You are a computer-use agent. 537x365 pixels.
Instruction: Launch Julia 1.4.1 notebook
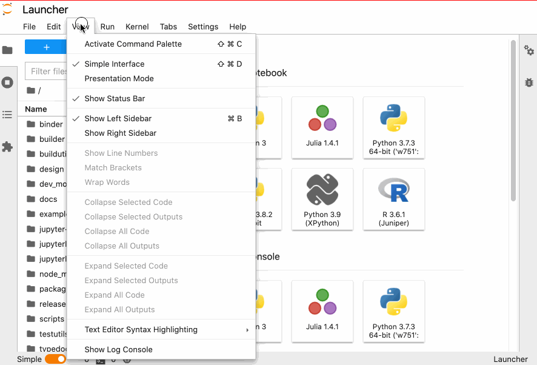(x=322, y=127)
